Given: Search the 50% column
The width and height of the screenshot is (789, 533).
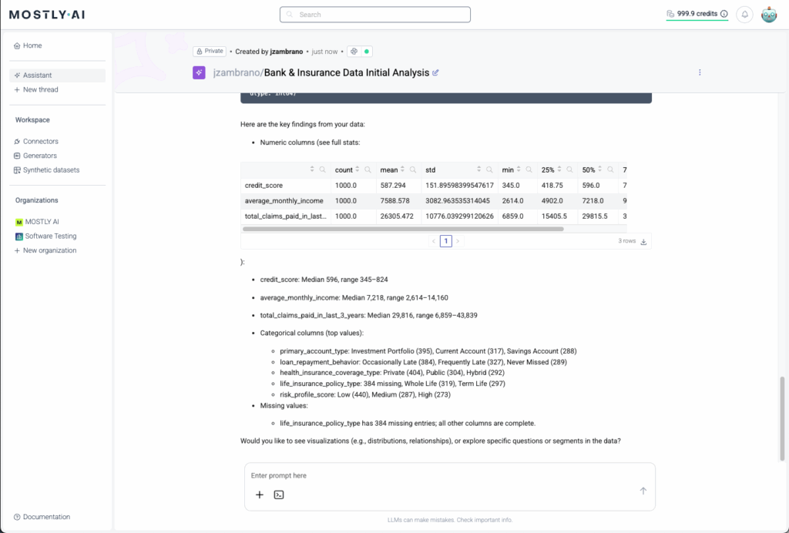Looking at the screenshot, I should 610,170.
